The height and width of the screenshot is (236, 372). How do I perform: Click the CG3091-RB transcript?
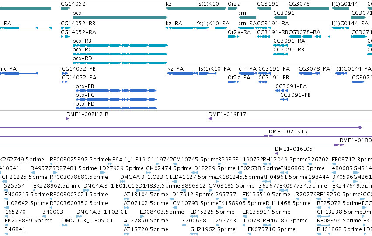click(x=280, y=54)
